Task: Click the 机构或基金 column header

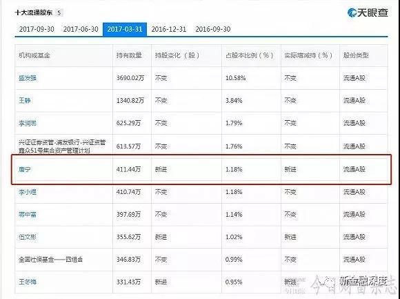Action: [x=34, y=55]
